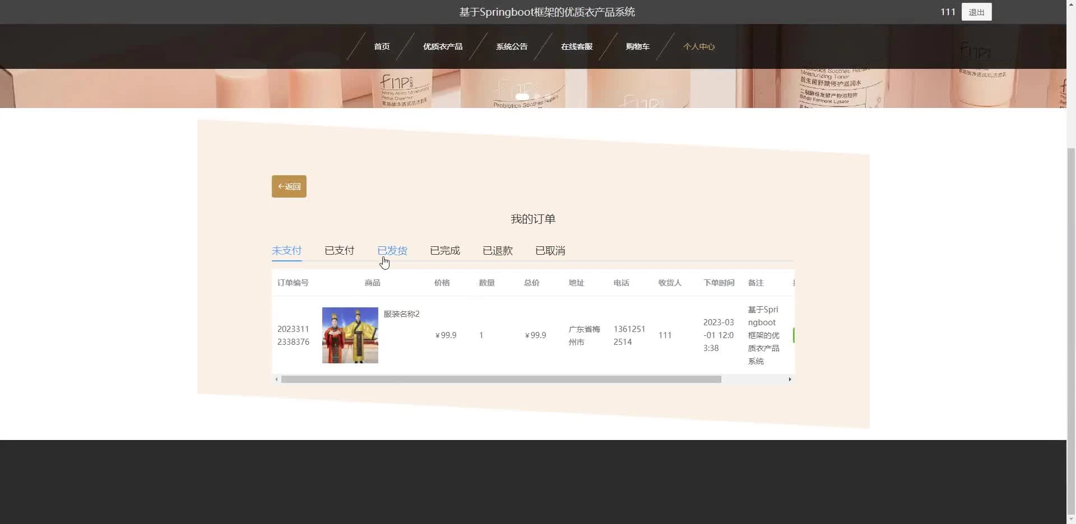Show the 已取消 cancelled orders tab
Viewport: 1076px width, 524px height.
click(550, 251)
